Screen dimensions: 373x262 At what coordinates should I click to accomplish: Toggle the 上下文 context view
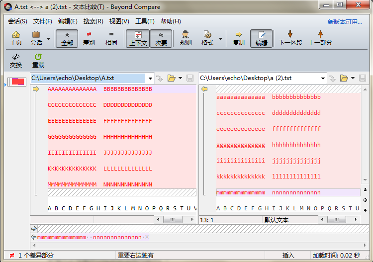click(x=138, y=38)
